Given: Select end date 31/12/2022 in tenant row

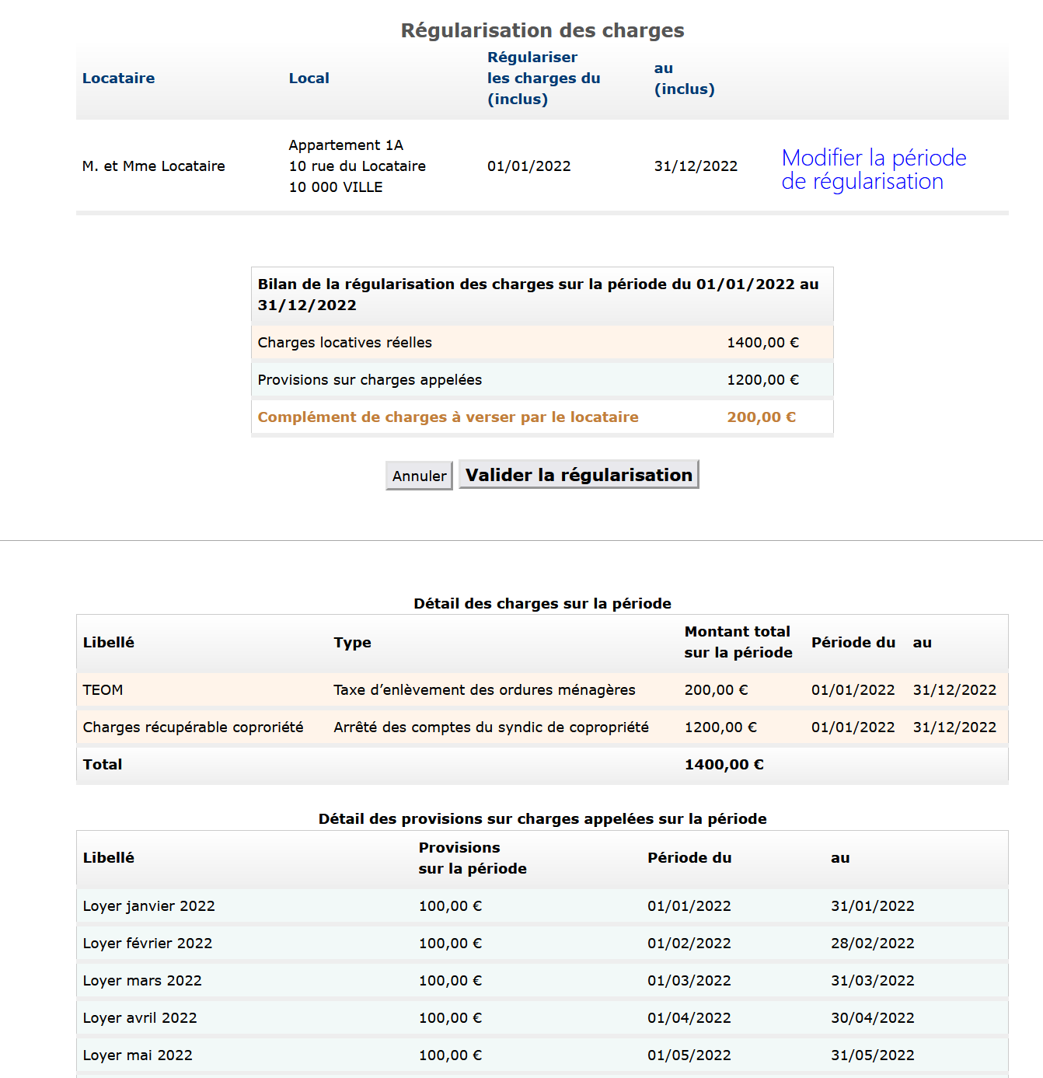Looking at the screenshot, I should click(x=696, y=166).
